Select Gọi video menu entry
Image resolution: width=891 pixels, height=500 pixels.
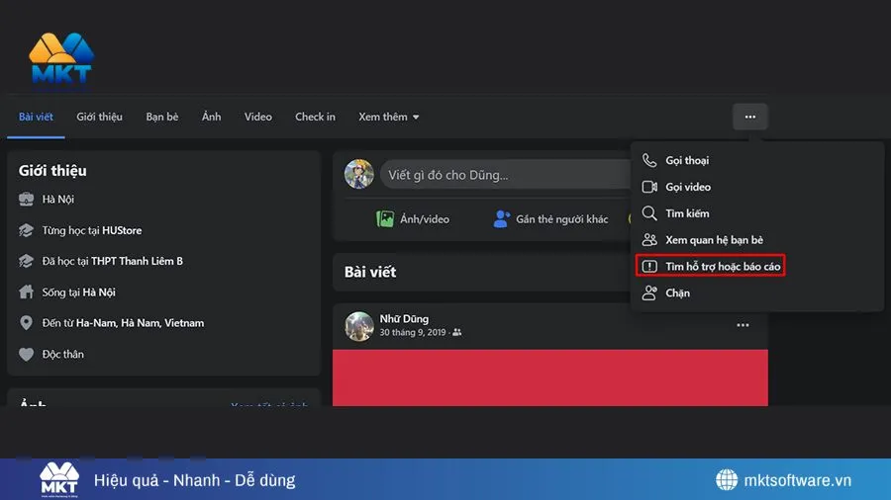(x=757, y=187)
